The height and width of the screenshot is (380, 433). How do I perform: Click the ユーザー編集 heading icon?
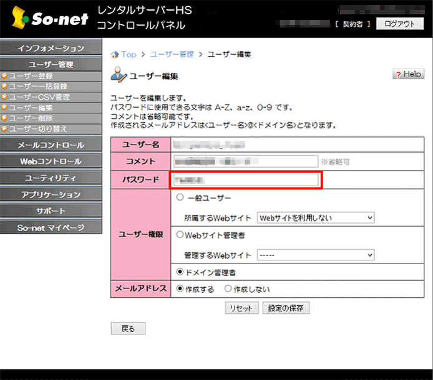118,76
